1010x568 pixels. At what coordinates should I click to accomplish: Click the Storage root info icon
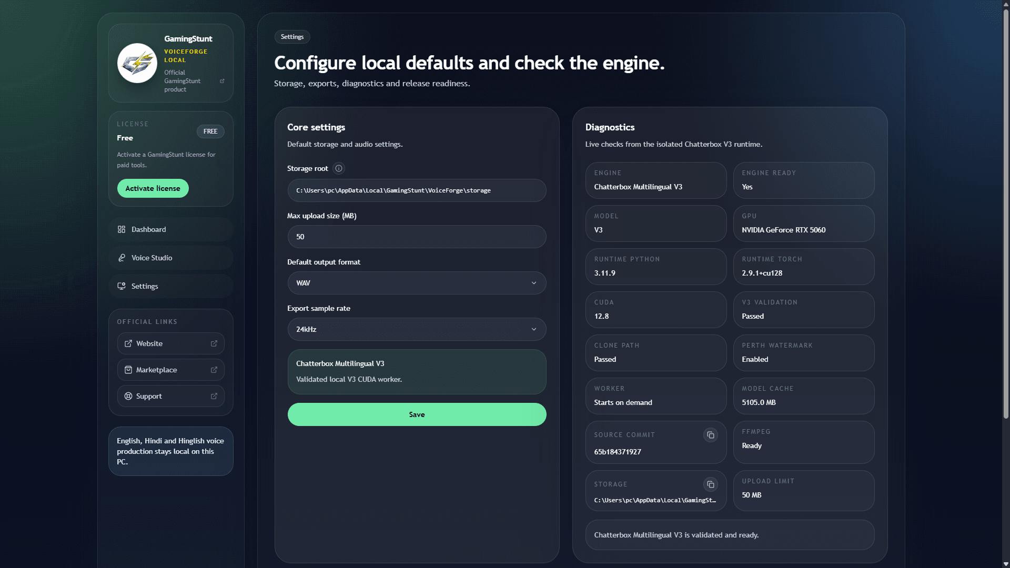click(339, 168)
